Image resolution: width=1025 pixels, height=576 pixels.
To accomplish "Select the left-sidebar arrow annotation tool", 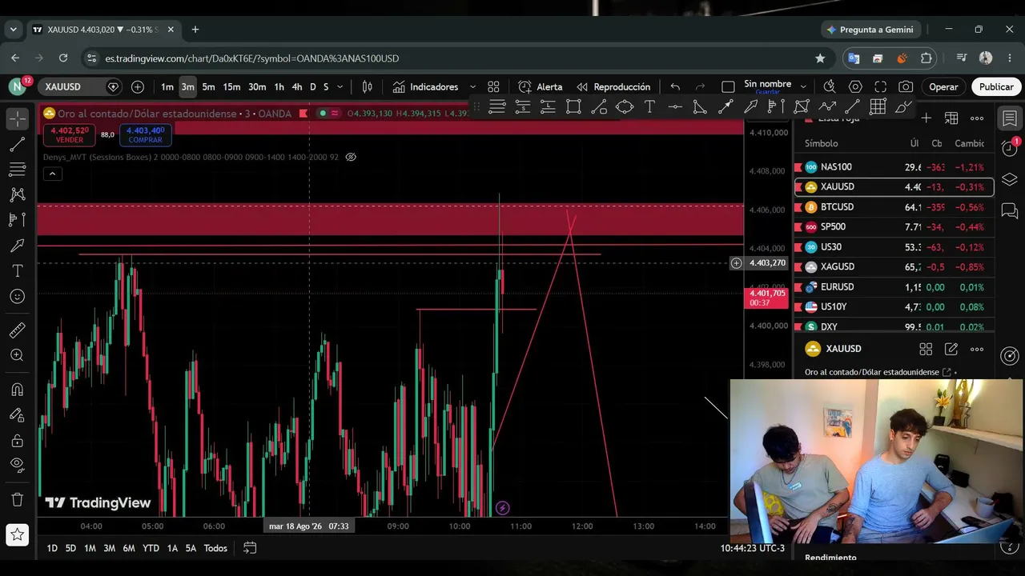I will (x=17, y=246).
